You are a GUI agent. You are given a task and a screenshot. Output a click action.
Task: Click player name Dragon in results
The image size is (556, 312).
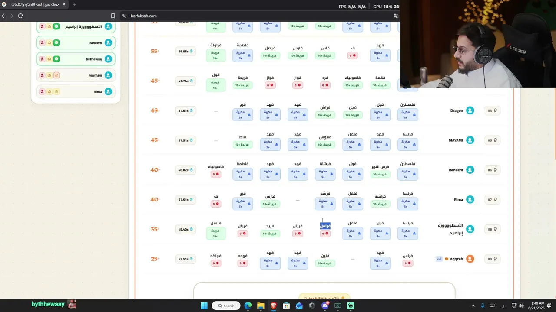click(457, 110)
